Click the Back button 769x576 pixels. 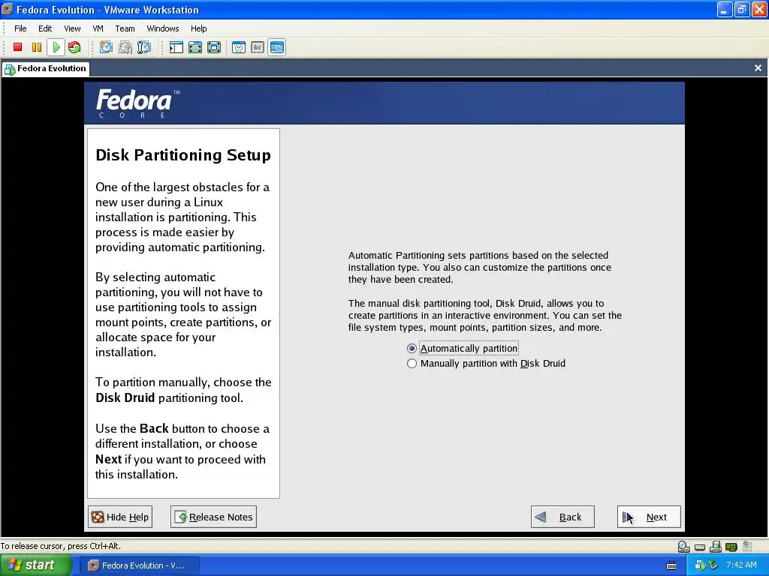(x=562, y=517)
